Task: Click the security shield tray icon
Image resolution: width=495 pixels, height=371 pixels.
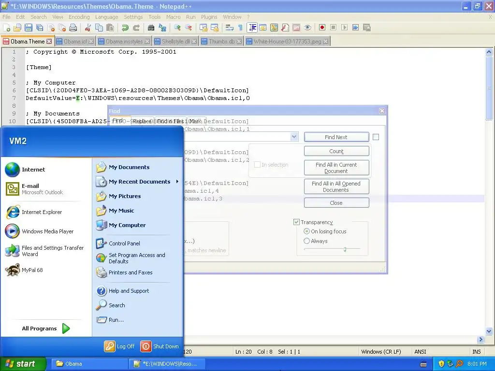Action: (441, 364)
